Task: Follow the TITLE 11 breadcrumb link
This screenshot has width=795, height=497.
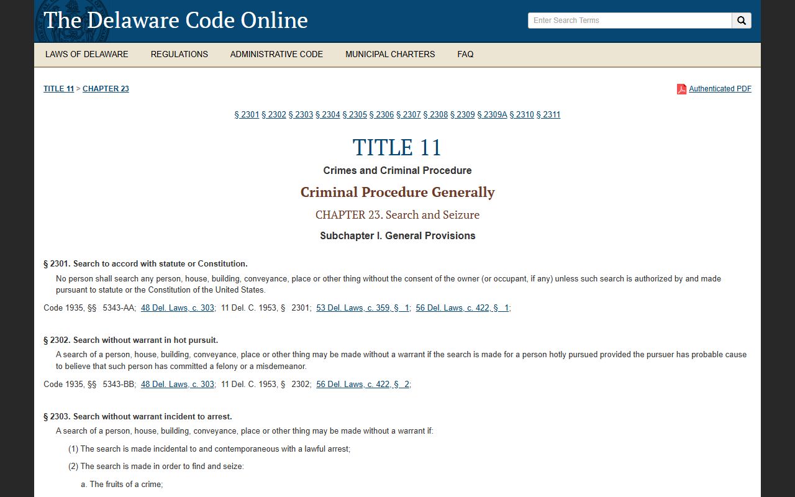Action: click(58, 89)
